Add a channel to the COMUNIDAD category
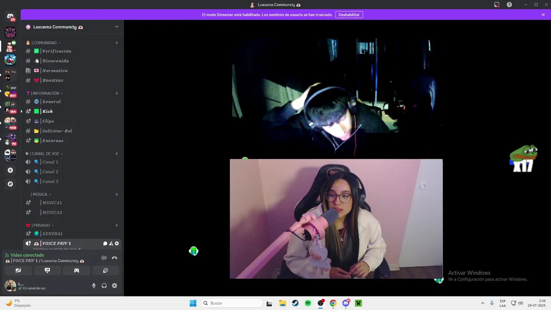Viewport: 551px width, 310px height. point(117,43)
